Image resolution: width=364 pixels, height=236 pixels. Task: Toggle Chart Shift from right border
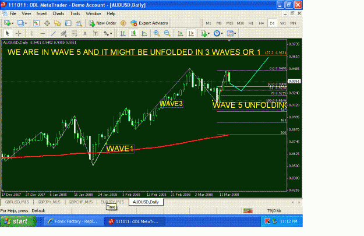pos(191,33)
